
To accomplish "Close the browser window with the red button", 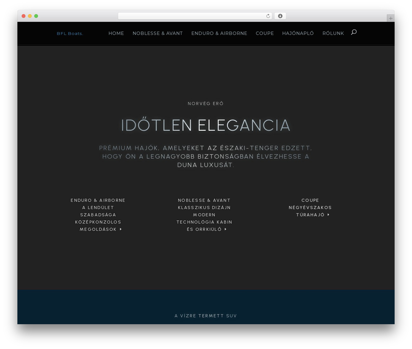I will click(23, 16).
